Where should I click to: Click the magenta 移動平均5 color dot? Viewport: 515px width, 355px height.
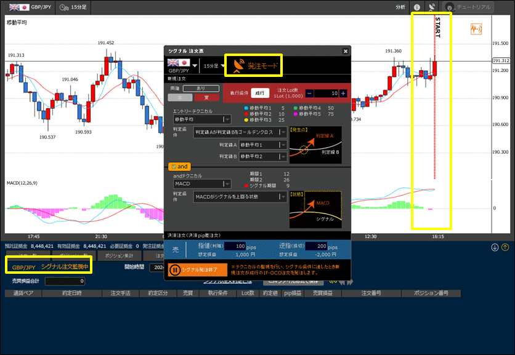tap(295, 114)
